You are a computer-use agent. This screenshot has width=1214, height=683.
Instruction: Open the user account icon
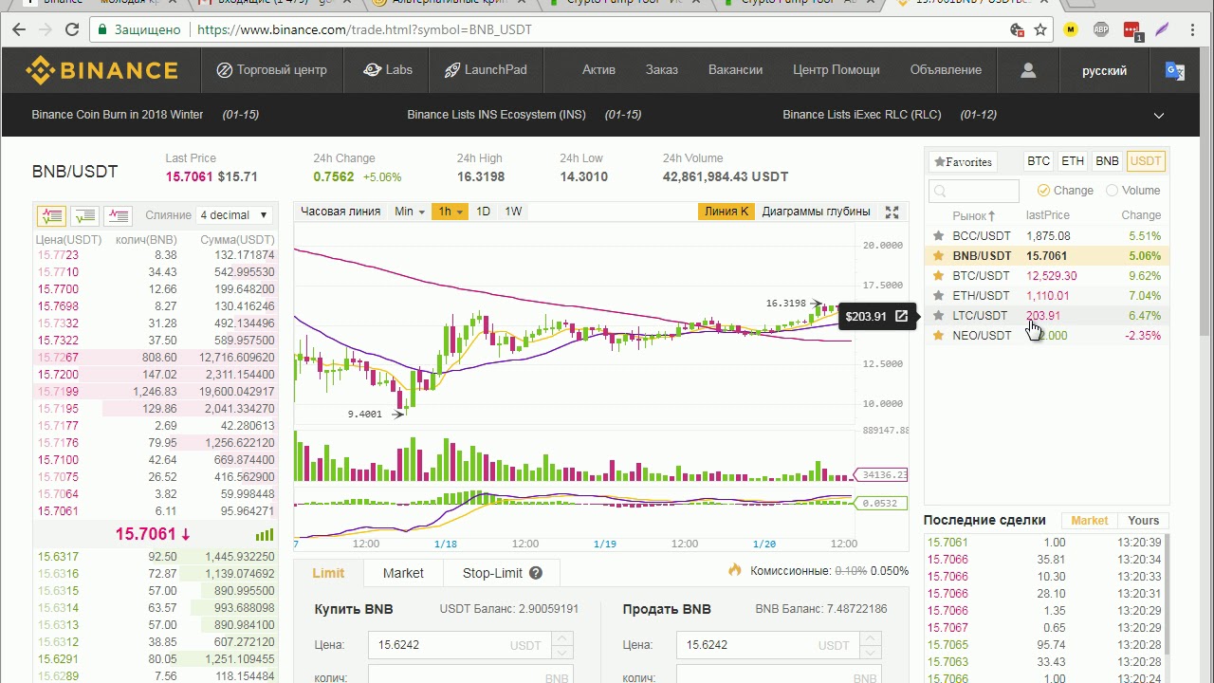click(x=1028, y=70)
